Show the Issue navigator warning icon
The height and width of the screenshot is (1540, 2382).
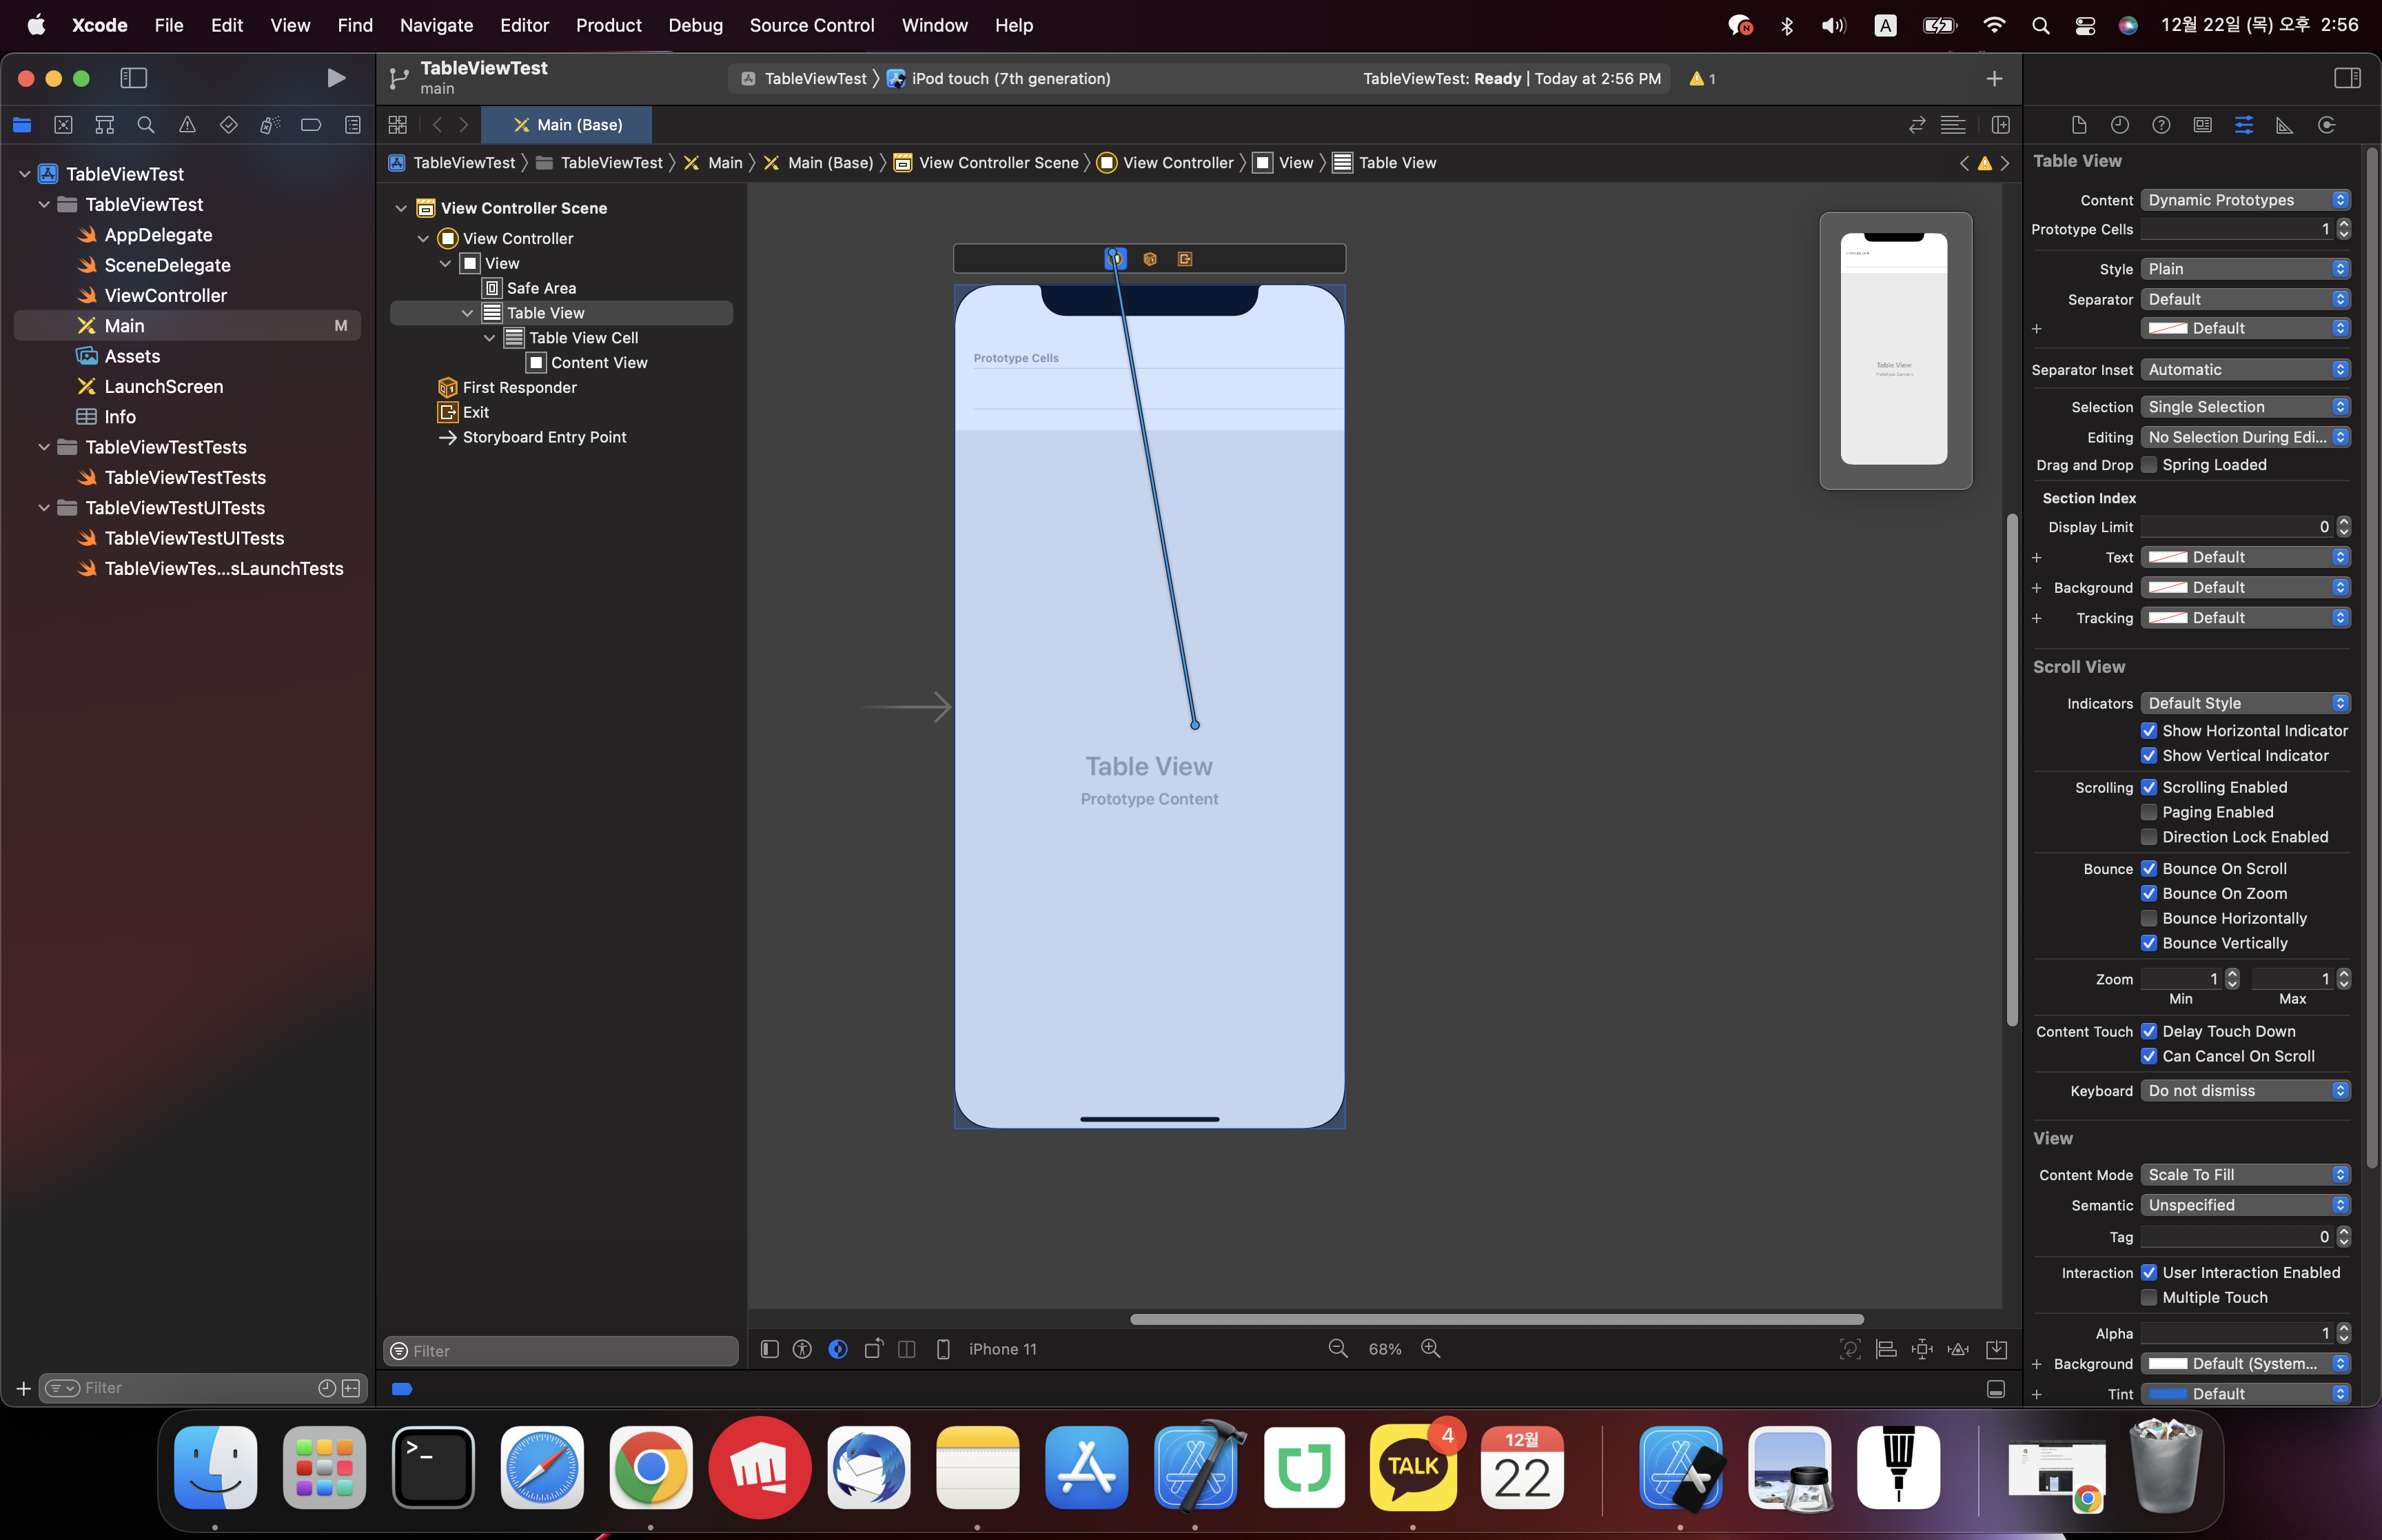pyautogui.click(x=187, y=125)
